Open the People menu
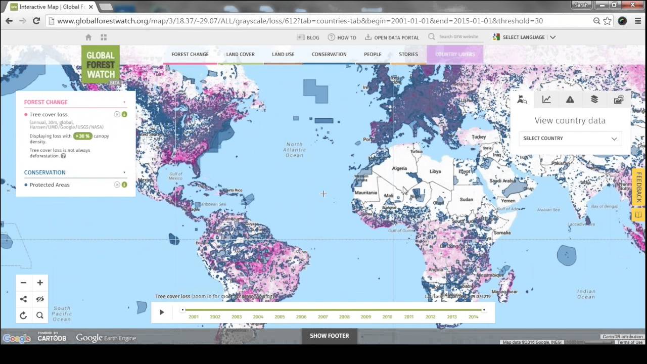The width and height of the screenshot is (647, 364). click(x=373, y=54)
